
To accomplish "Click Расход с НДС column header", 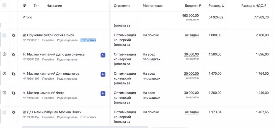I will coord(254,6).
